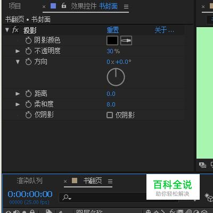The image size is (213, 213).
Task: Click the 00000 (25.00 fps) frame readout
Action: pyautogui.click(x=29, y=202)
